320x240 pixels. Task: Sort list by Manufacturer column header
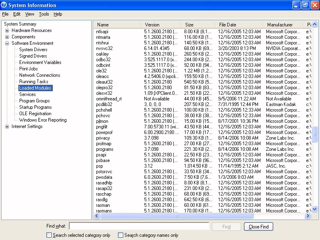click(x=280, y=25)
